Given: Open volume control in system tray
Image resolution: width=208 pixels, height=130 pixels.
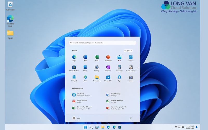Looking at the screenshot, I should click(179, 127).
